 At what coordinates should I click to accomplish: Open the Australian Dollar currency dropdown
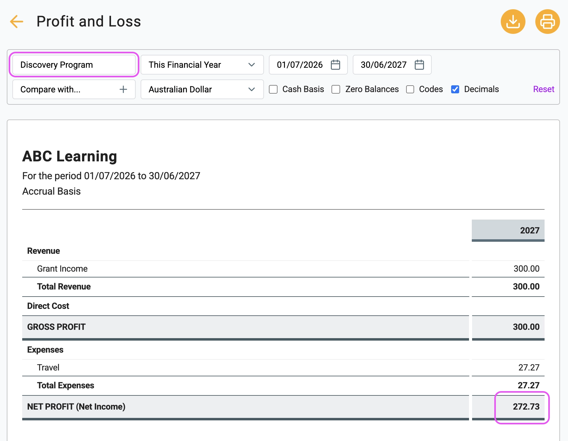click(202, 89)
